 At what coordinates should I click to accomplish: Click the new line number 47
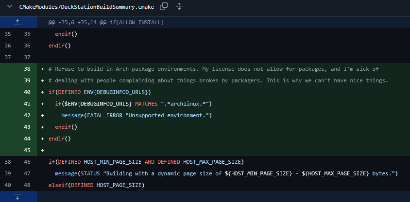click(x=27, y=173)
